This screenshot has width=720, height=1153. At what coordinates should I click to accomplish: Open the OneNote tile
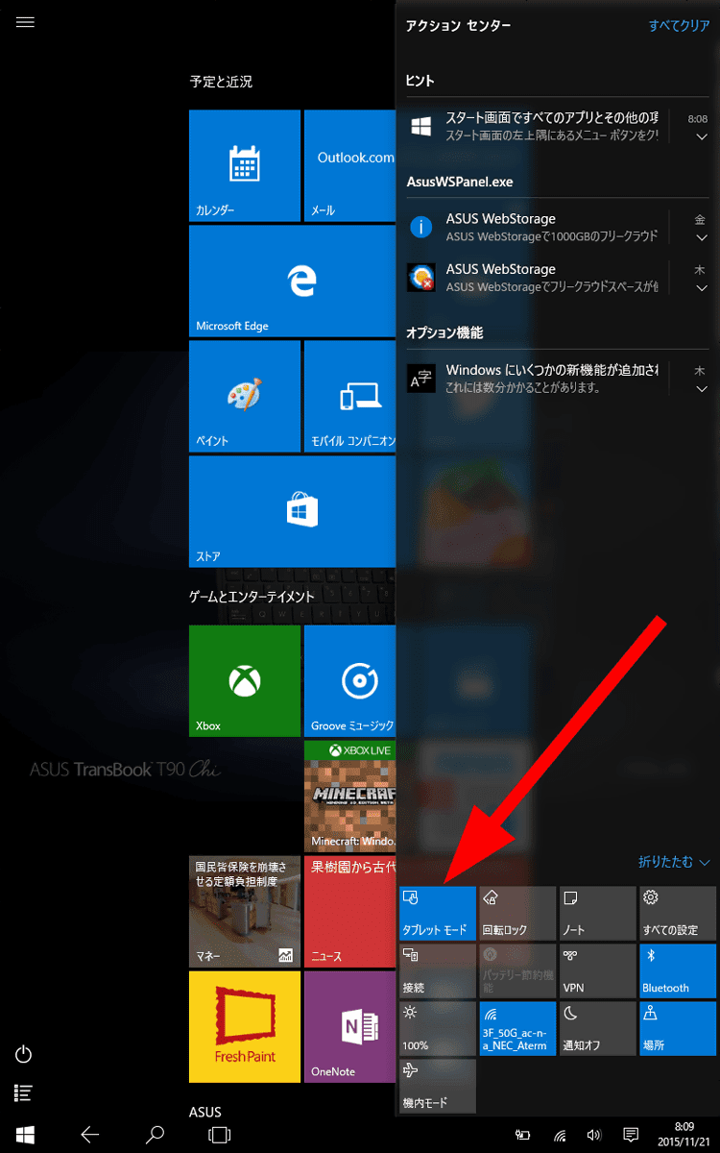[x=350, y=1026]
